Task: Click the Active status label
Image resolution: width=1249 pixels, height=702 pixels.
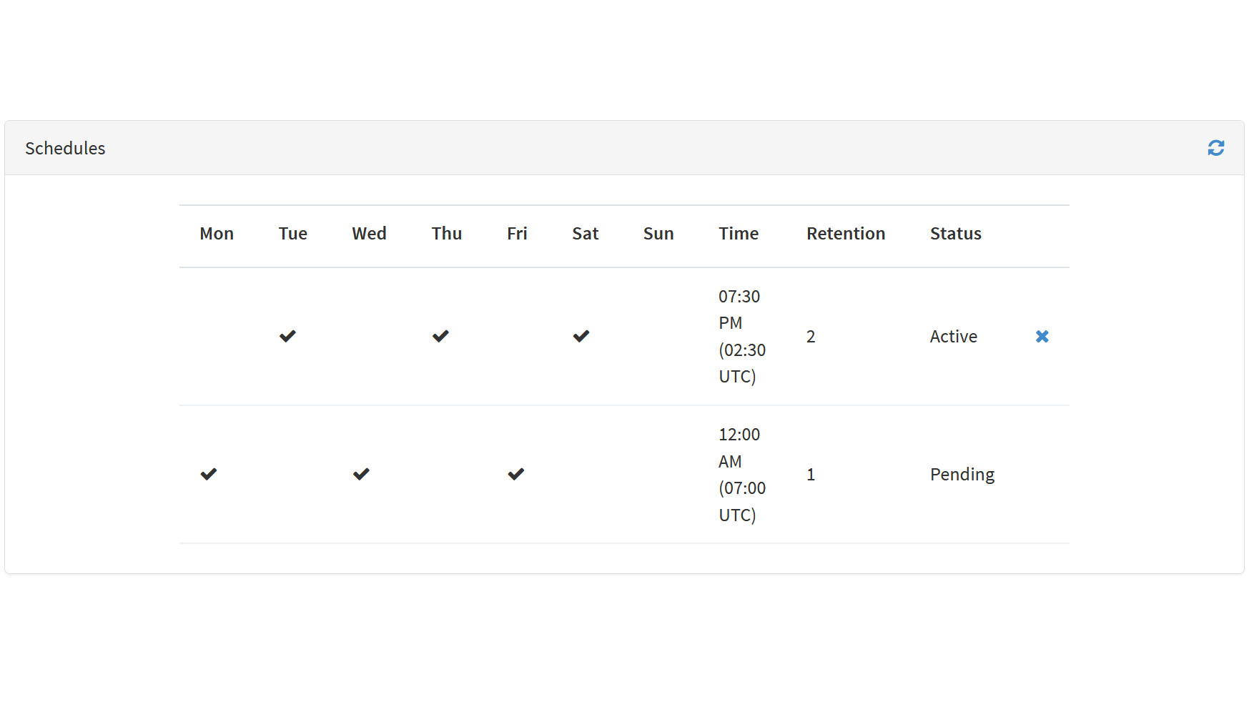Action: [x=953, y=336]
